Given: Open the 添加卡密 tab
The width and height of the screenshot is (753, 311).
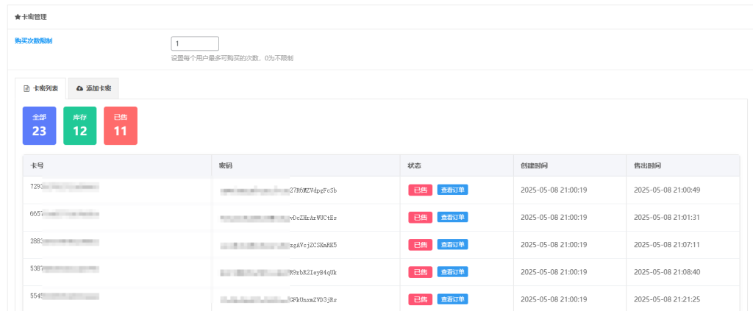Looking at the screenshot, I should [93, 88].
